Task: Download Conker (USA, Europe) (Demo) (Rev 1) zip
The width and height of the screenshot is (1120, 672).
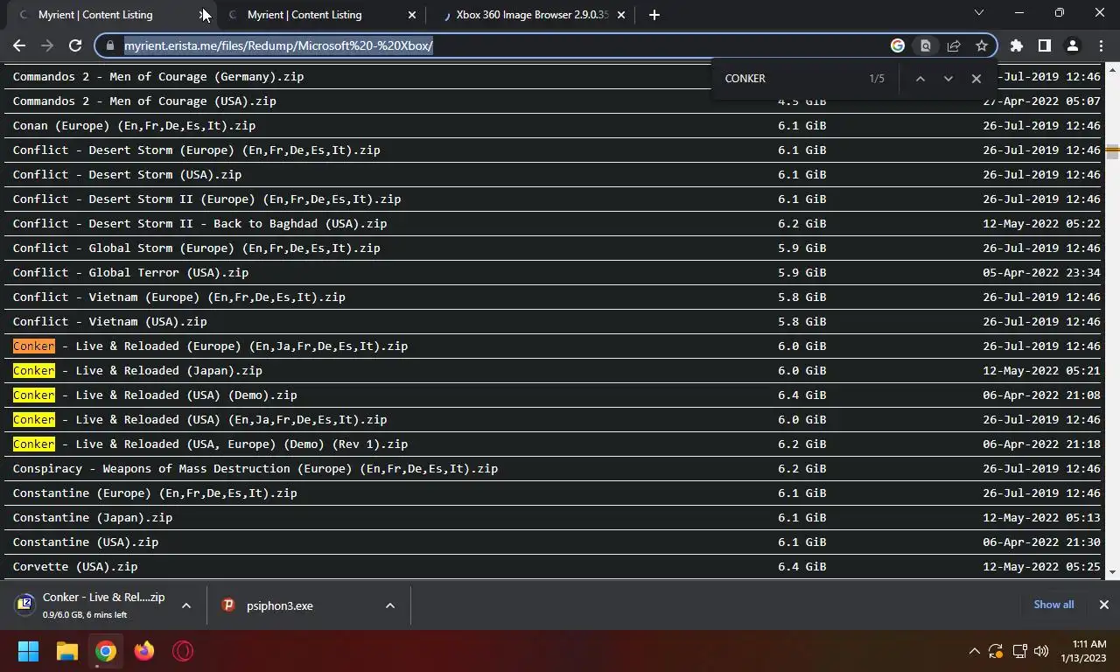Action: [x=210, y=444]
